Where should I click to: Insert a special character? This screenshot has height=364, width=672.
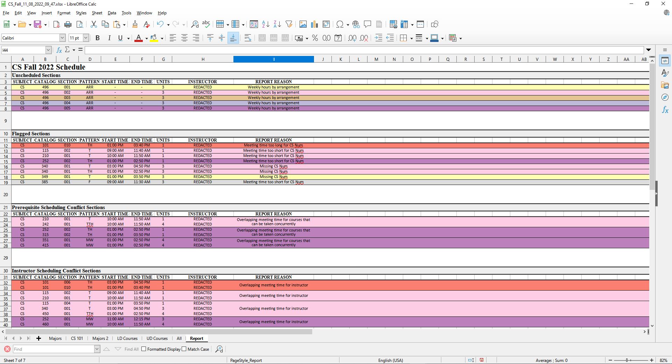pyautogui.click(x=340, y=24)
